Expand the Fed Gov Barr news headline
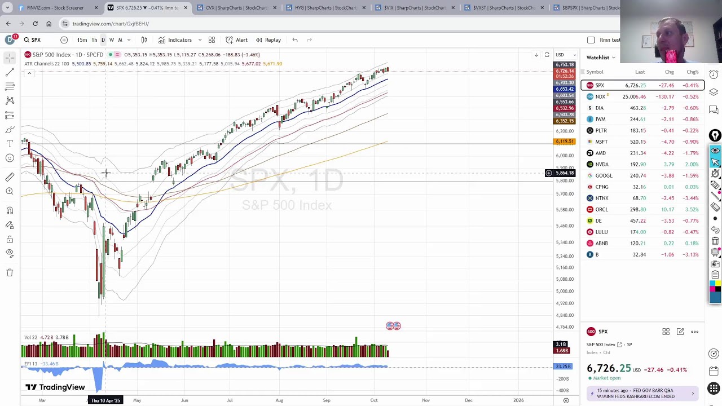 pos(642,393)
